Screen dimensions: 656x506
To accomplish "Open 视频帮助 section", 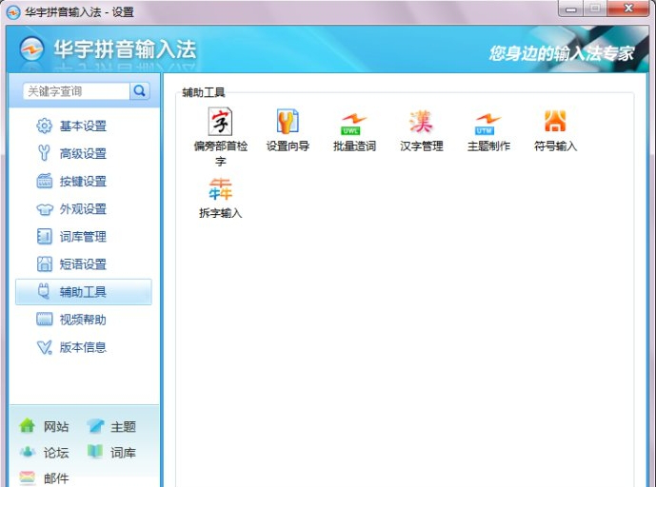I will (x=84, y=320).
